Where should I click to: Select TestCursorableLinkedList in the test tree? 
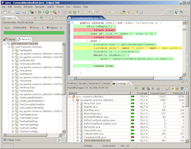click(x=32, y=104)
